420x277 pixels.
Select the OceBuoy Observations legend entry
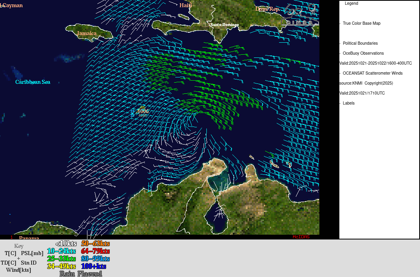363,53
